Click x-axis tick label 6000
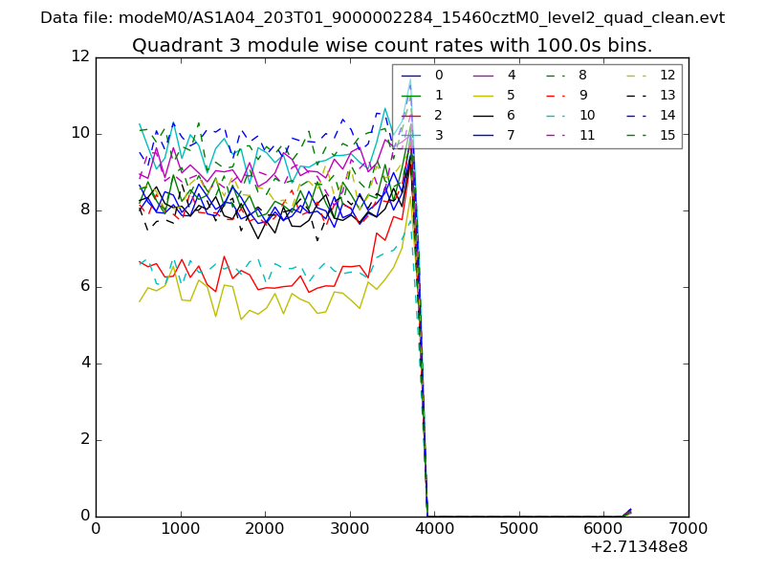765x574 pixels. click(x=603, y=527)
